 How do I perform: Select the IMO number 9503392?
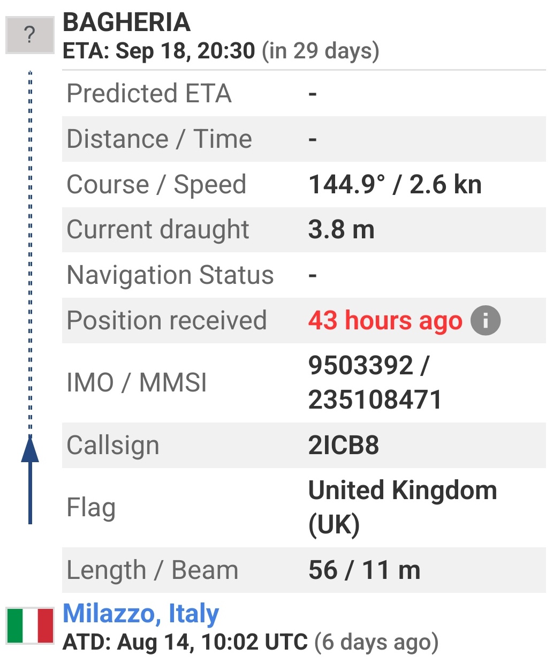tap(361, 366)
